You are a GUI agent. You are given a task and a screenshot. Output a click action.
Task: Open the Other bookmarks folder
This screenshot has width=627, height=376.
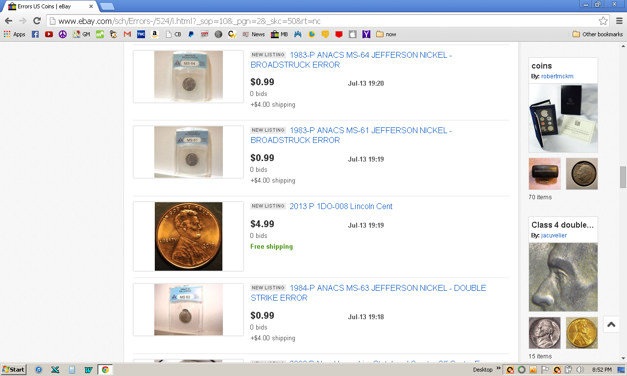pos(598,34)
